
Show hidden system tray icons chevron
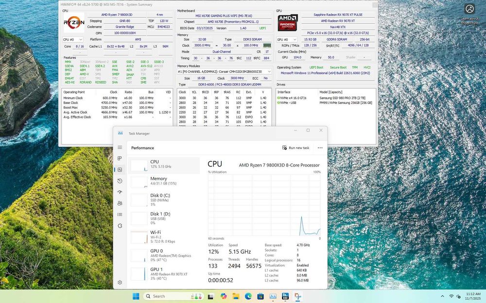(442, 297)
